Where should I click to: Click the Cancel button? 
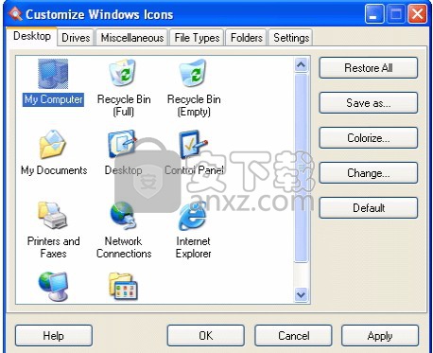[x=293, y=336]
